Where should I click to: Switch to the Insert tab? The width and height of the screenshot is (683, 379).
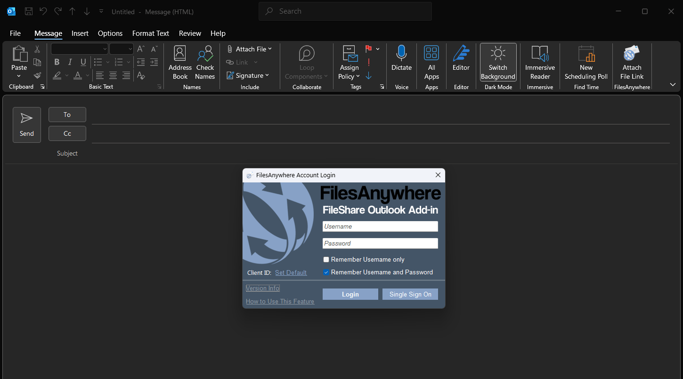tap(80, 33)
